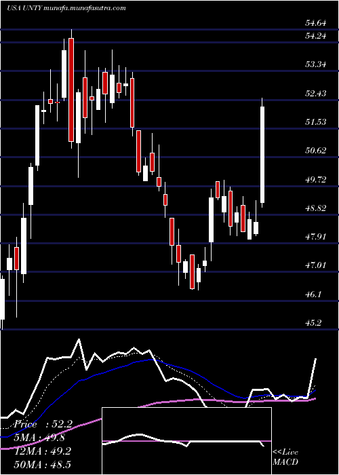Click the 50MA : 48.5 readout
The width and height of the screenshot is (339, 475).
[x=43, y=464]
